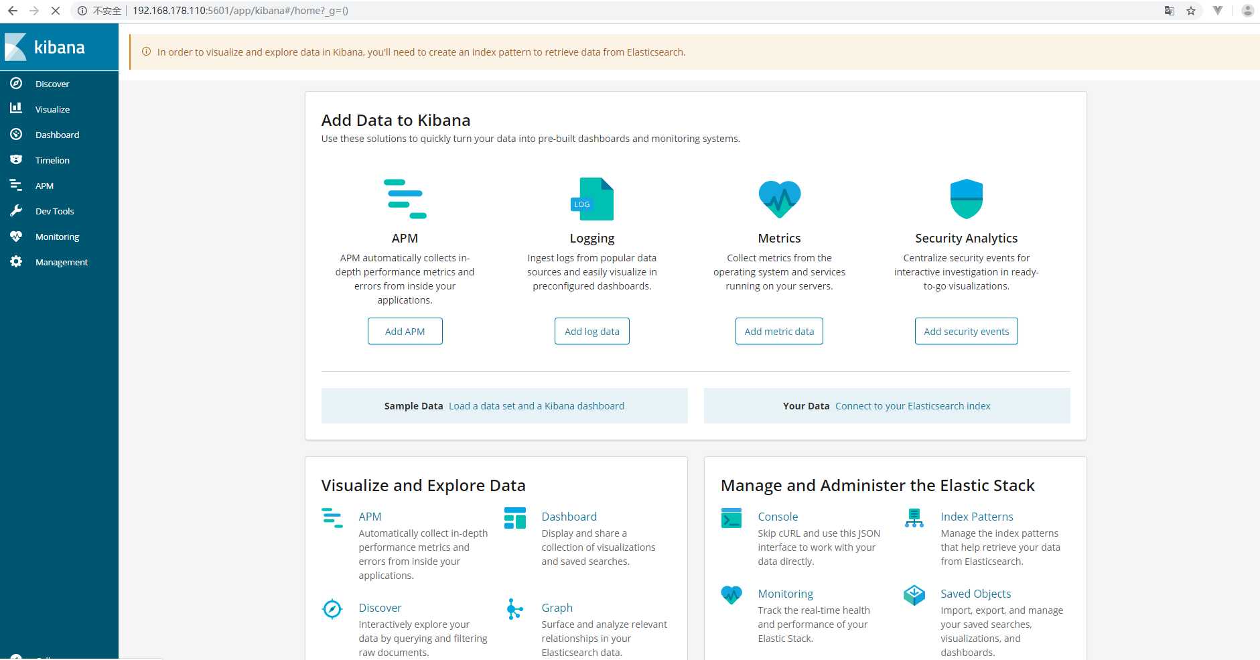Click Discover compass icon under Visualize and Explore
This screenshot has height=660, width=1260.
(x=332, y=609)
